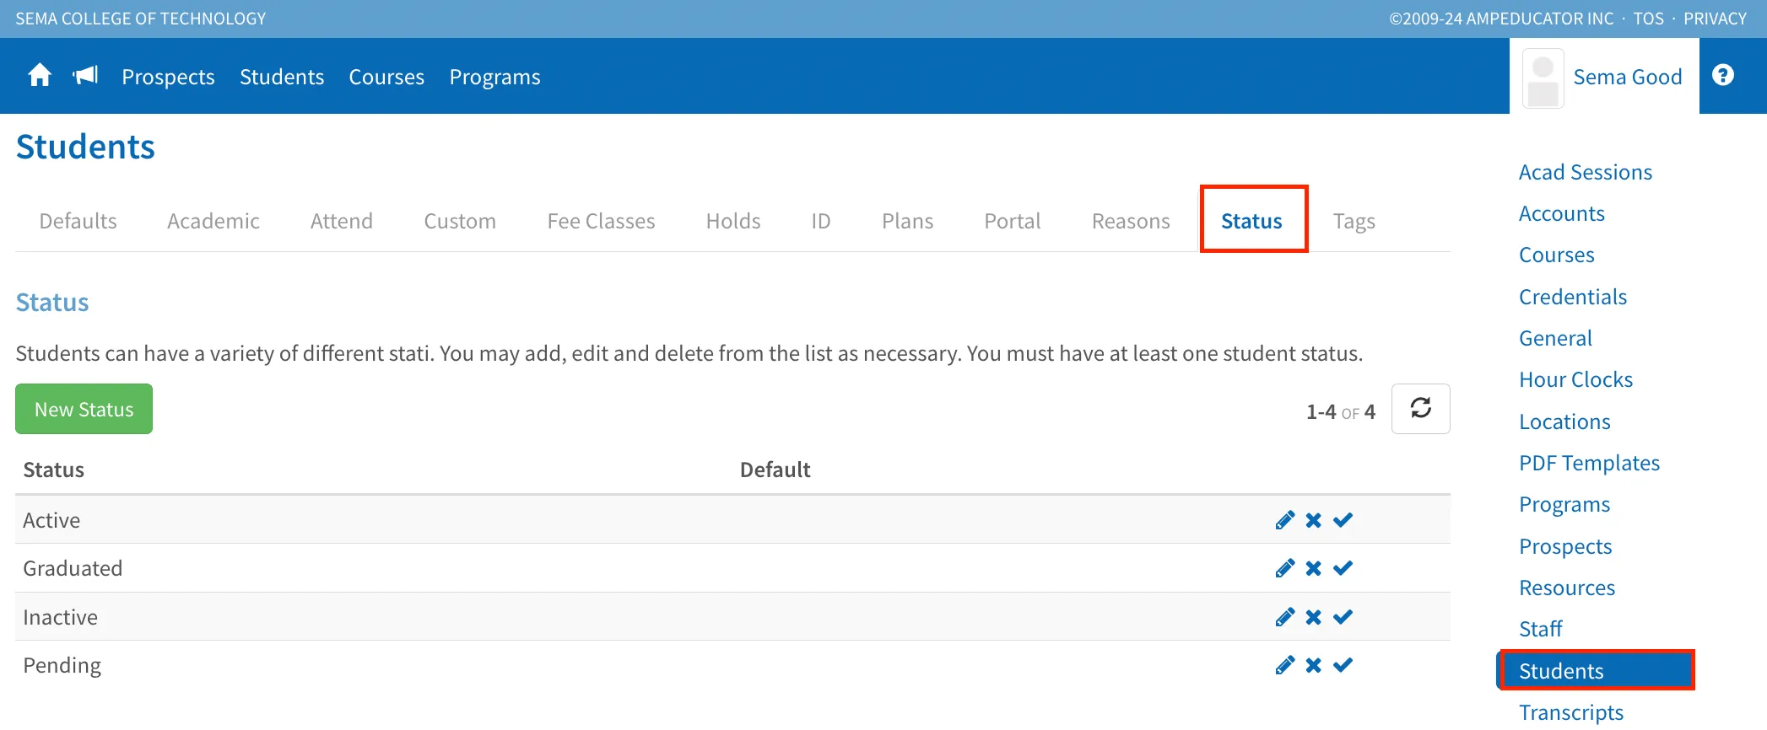Switch to the Fee Classes tab
Screen dimensions: 1767x730
601,221
